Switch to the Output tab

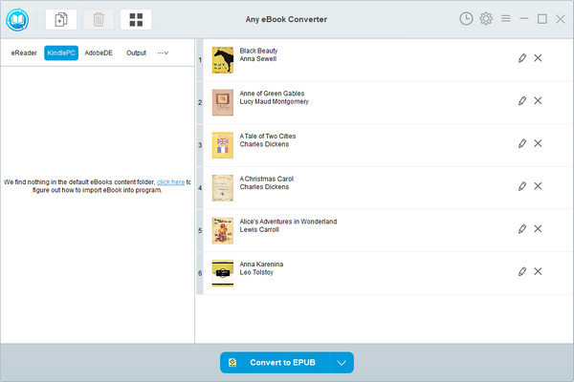(x=136, y=53)
